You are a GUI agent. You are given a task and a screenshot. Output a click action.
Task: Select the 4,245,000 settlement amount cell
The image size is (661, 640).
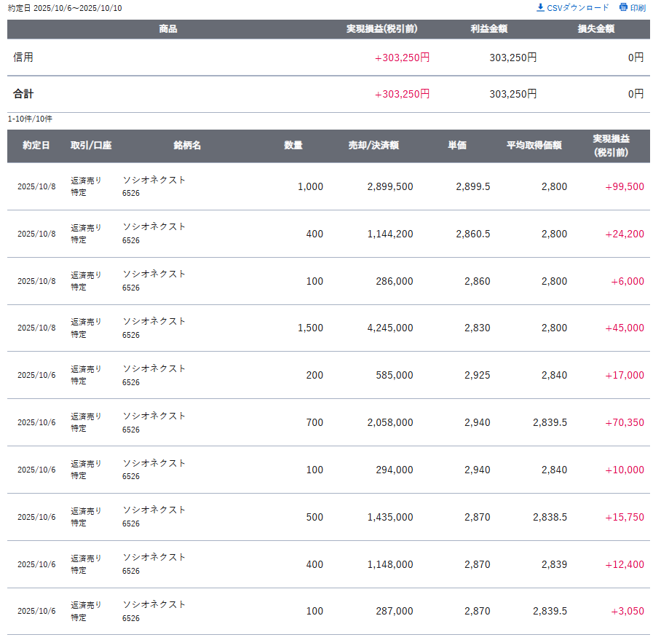tap(390, 328)
